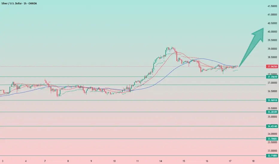
Task: Select the green 34.45140 level price label
Action: tap(272, 126)
